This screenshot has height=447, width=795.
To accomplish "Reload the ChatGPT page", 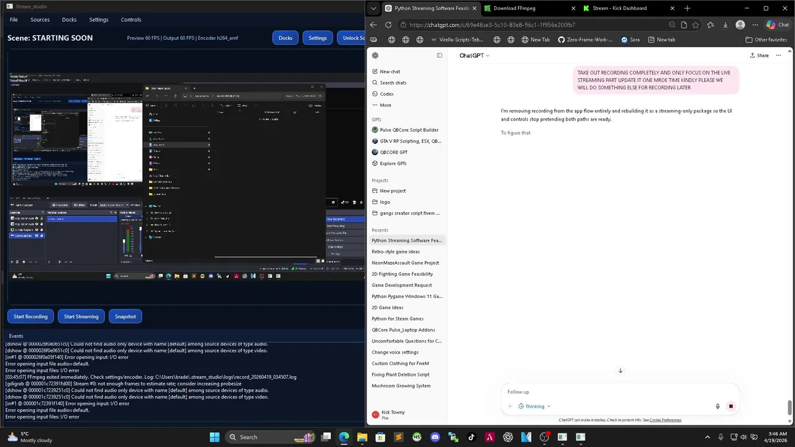I will (388, 25).
